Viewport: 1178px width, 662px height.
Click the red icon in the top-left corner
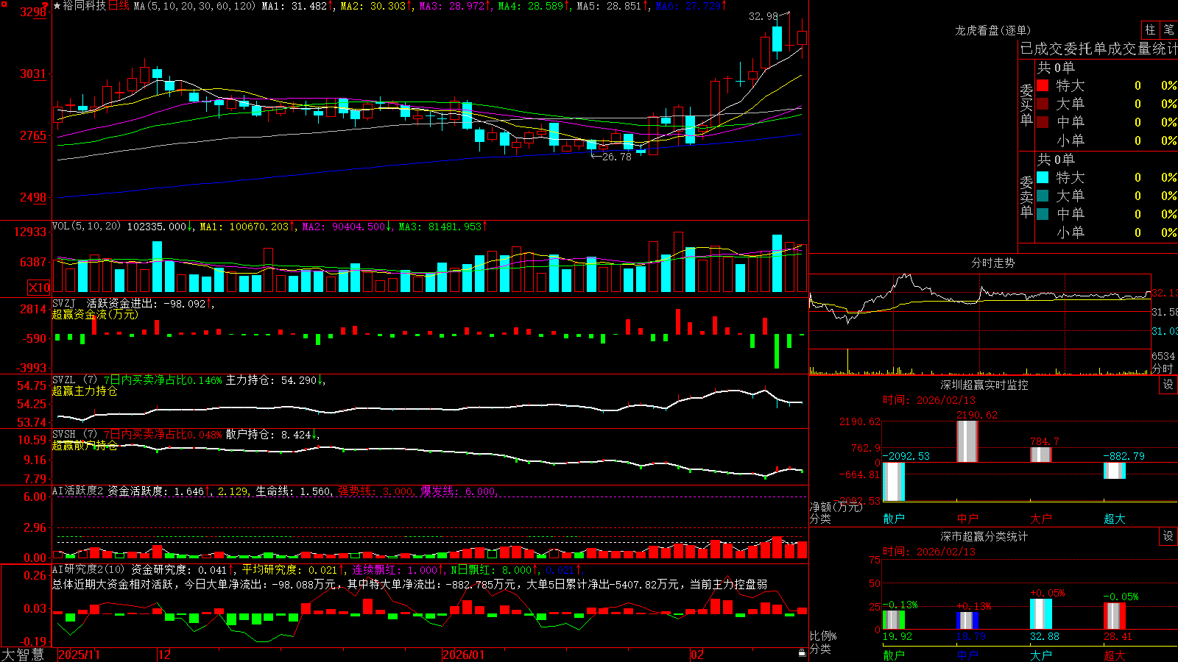click(4, 4)
